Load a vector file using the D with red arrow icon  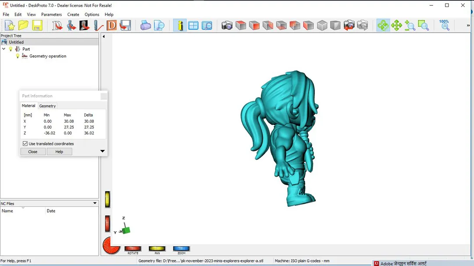tap(57, 25)
